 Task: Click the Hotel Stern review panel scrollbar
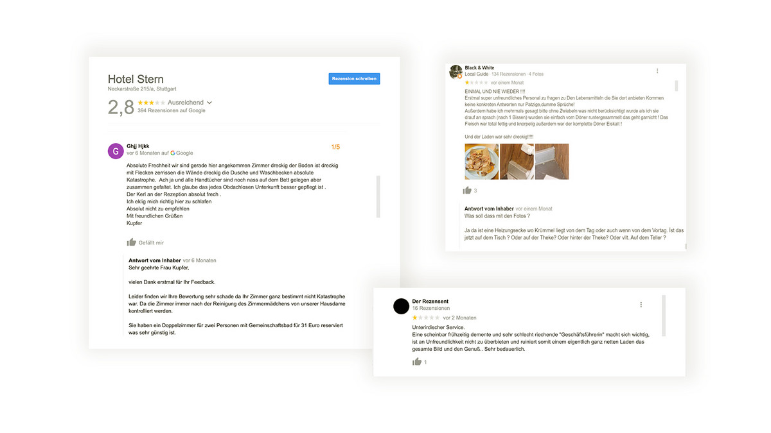378,196
